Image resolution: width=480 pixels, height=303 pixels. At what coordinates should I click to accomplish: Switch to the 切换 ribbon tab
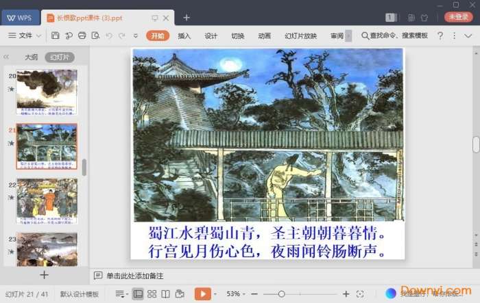tap(237, 36)
